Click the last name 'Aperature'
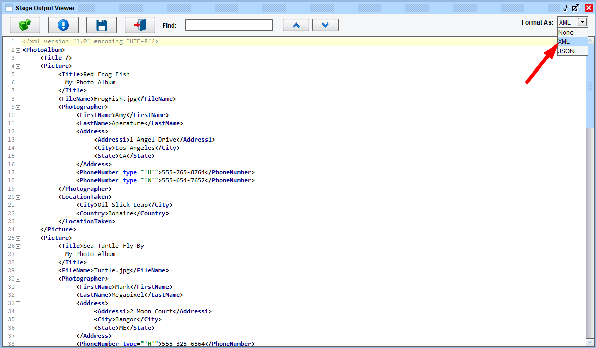Image resolution: width=596 pixels, height=348 pixels. click(x=128, y=123)
